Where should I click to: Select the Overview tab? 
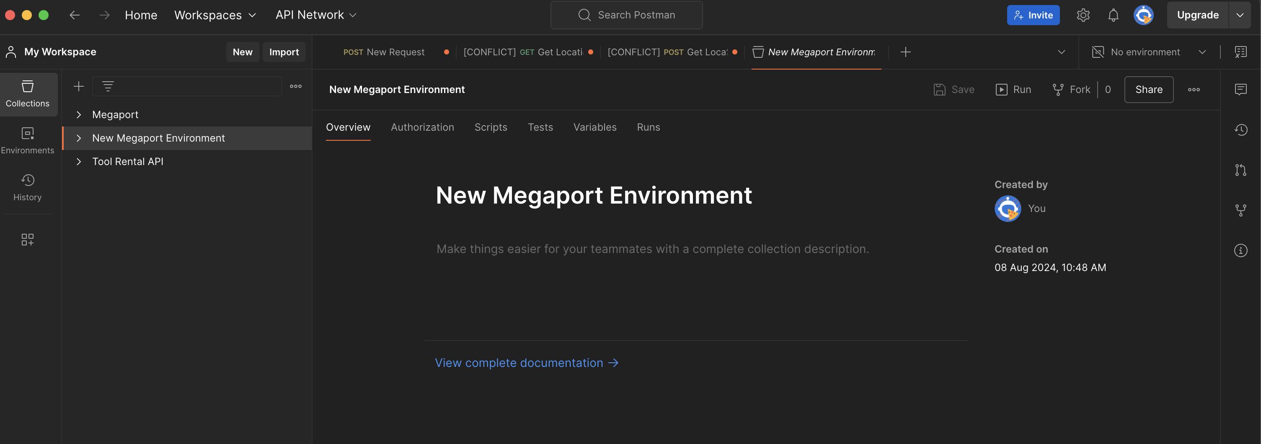pyautogui.click(x=348, y=127)
